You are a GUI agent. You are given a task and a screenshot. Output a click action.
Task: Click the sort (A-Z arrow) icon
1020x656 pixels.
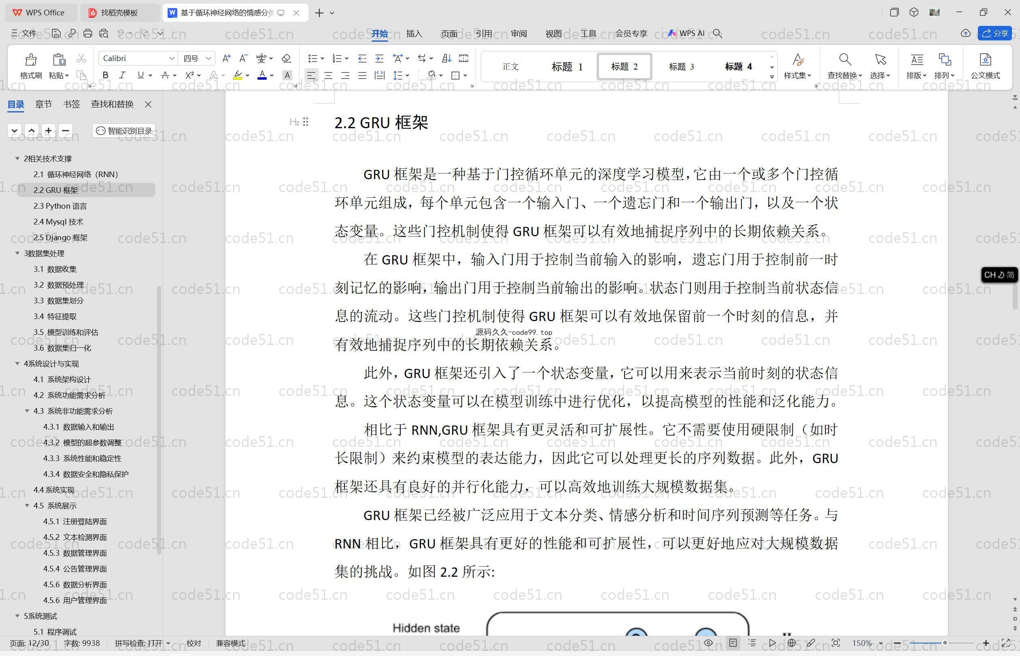click(x=446, y=58)
